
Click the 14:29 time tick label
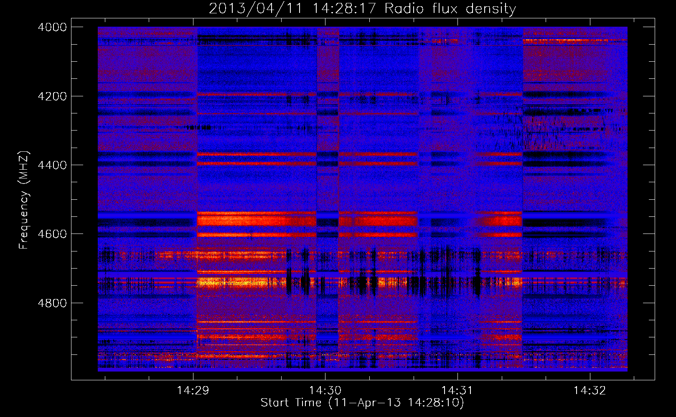click(x=193, y=391)
